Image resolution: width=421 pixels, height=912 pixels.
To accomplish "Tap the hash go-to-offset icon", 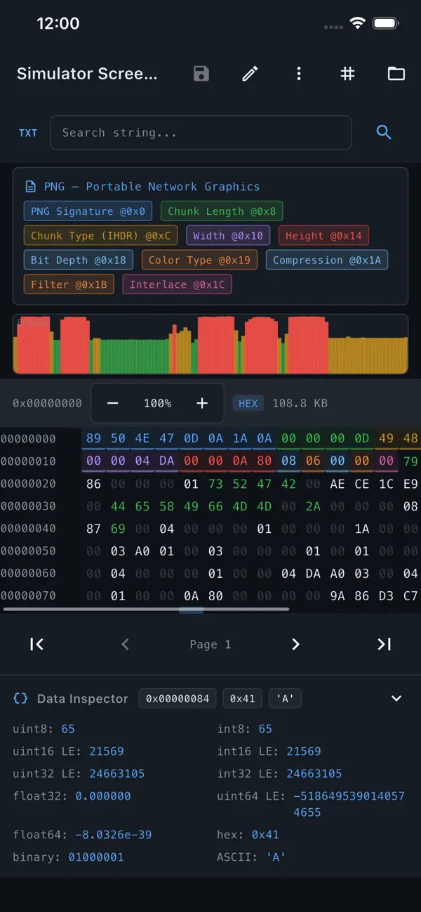I will tap(347, 74).
